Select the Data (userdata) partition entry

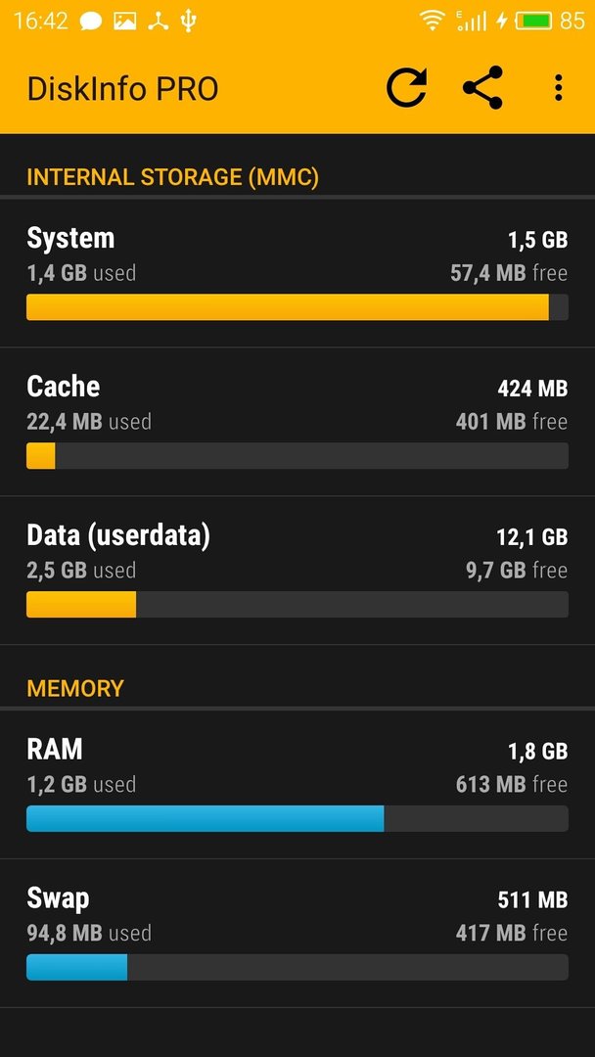(297, 571)
